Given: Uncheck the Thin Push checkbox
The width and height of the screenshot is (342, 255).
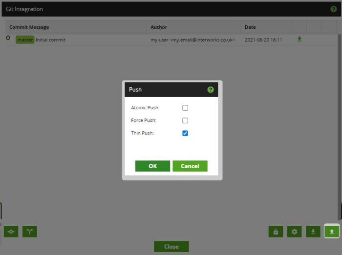Looking at the screenshot, I should (185, 133).
